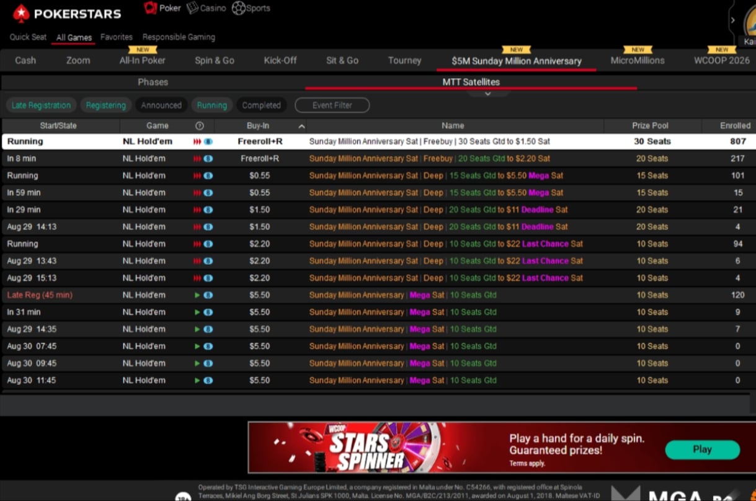The width and height of the screenshot is (756, 501).
Task: Click the user avatar icon top right
Action: click(749, 21)
